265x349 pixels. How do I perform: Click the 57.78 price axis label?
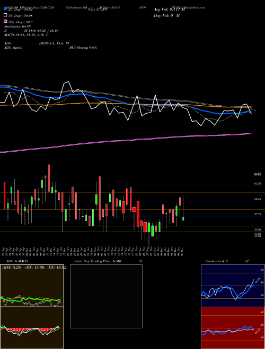pos(258,214)
